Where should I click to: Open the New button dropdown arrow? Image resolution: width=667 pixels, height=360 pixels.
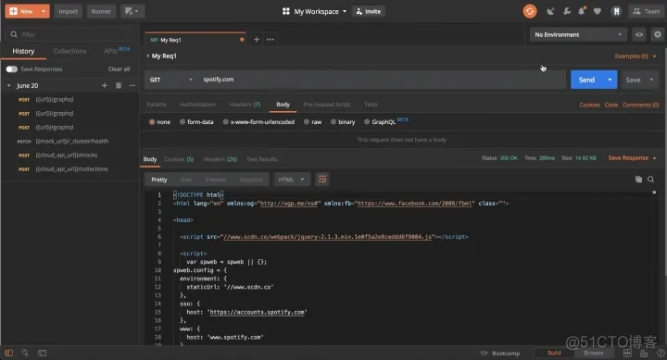44,11
